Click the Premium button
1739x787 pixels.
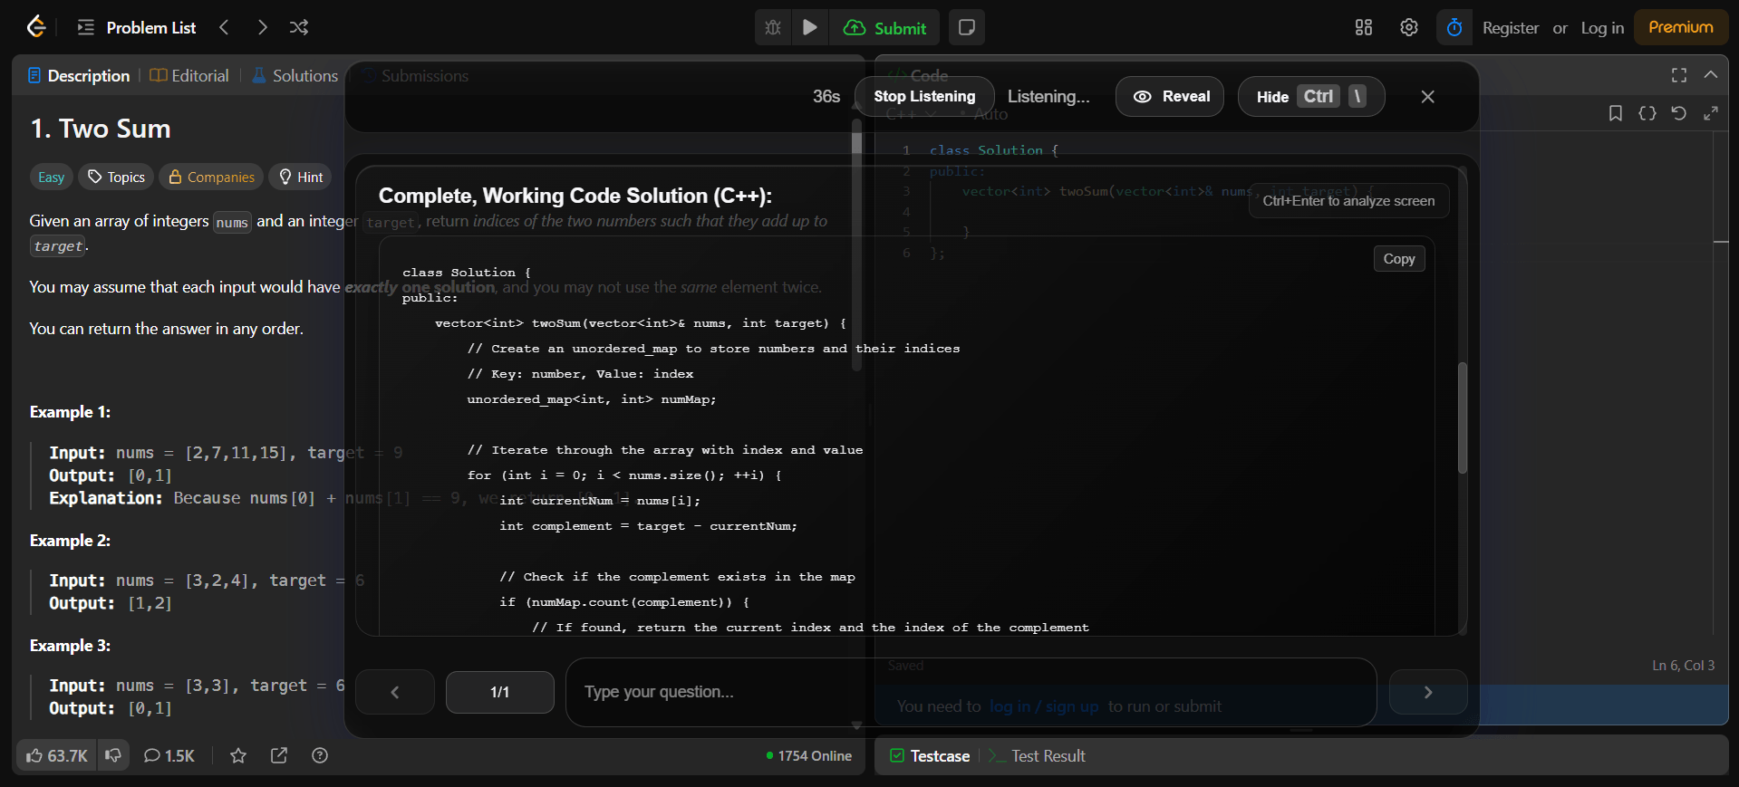(x=1681, y=27)
